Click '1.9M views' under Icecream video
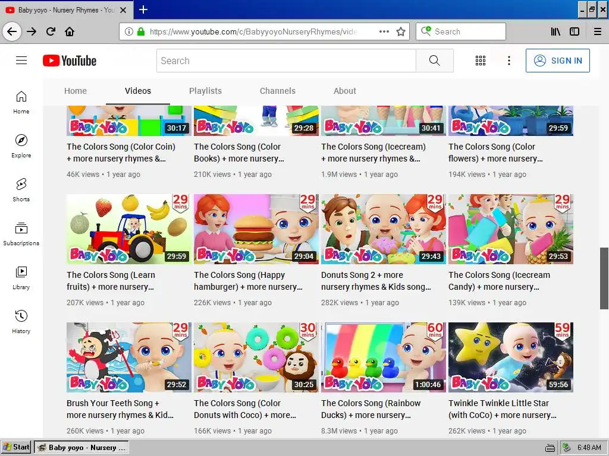Viewport: 609px width, 456px height. (x=338, y=175)
